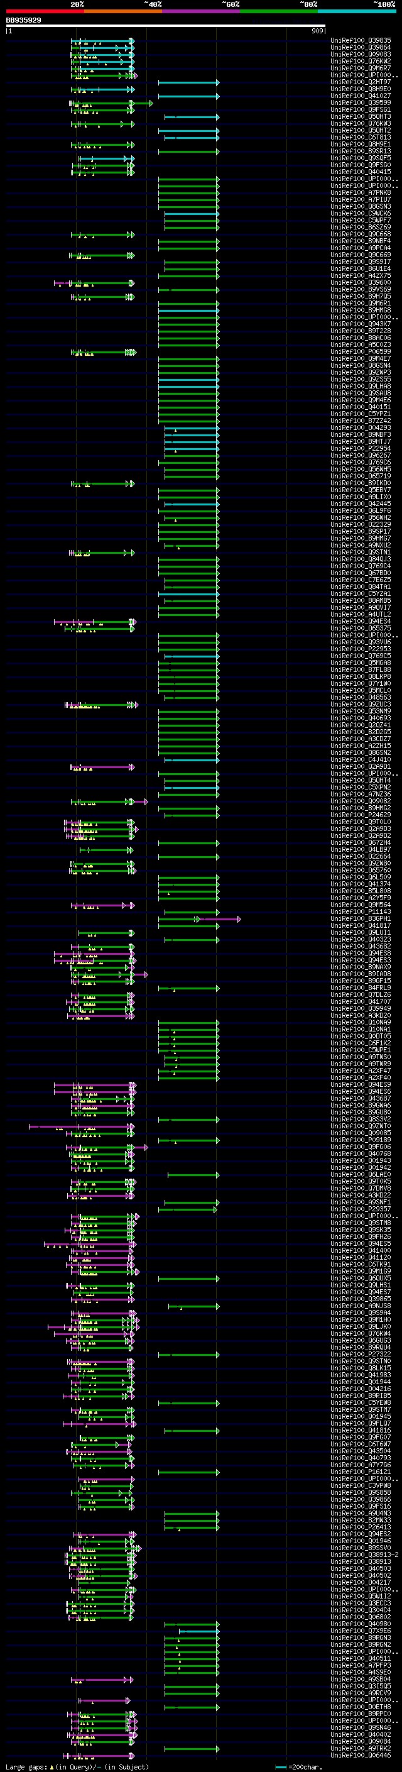This screenshot has height=1772, width=402.
Task: Click the orange ~40% identity legend segment
Action: click(123, 11)
